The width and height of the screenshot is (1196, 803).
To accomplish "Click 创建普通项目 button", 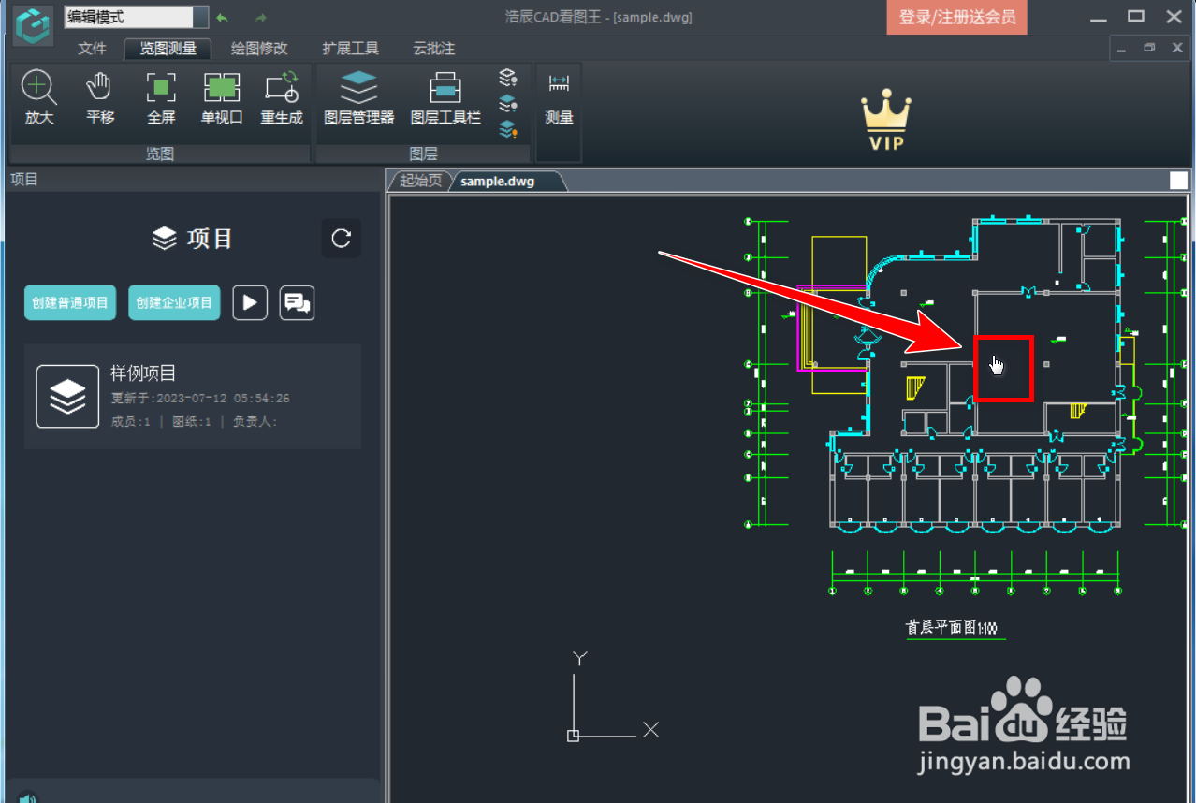I will point(70,302).
